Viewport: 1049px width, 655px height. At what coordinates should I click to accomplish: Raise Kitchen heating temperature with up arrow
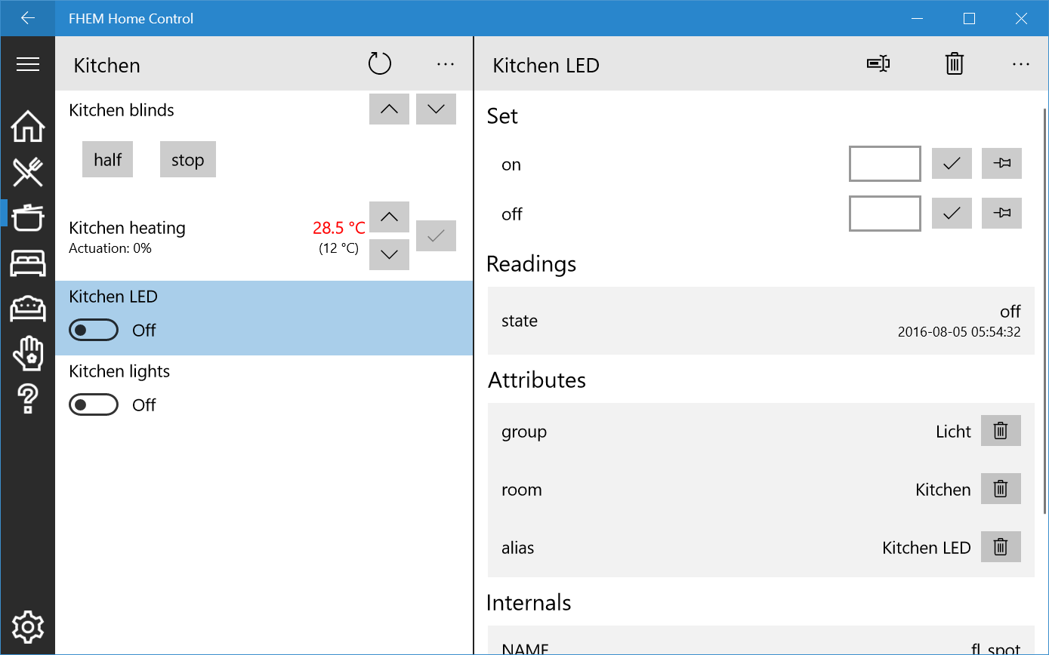[389, 217]
